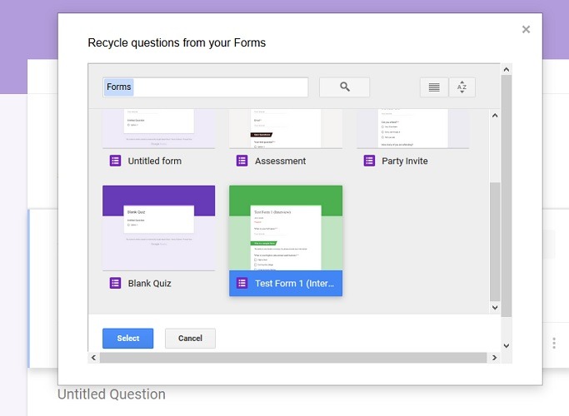Screen dimensions: 569x416
Task: Click Forms icon beside Party Invite
Action: 369,161
